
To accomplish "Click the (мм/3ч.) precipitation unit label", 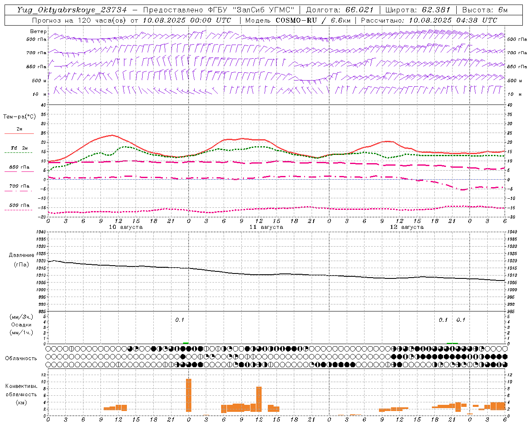I will pos(21,317).
